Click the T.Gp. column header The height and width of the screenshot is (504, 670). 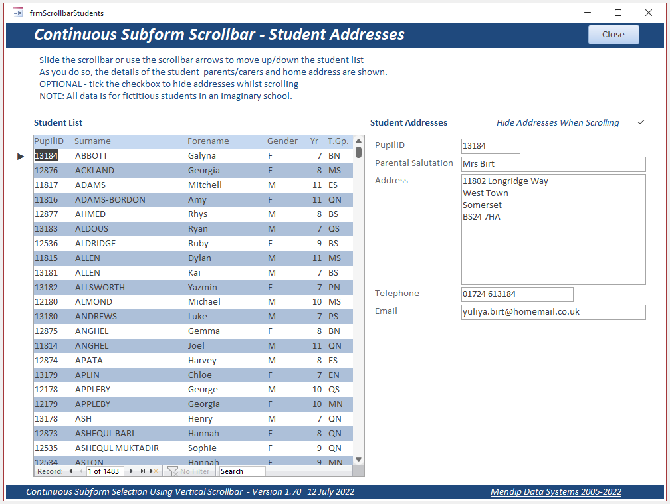pyautogui.click(x=338, y=141)
